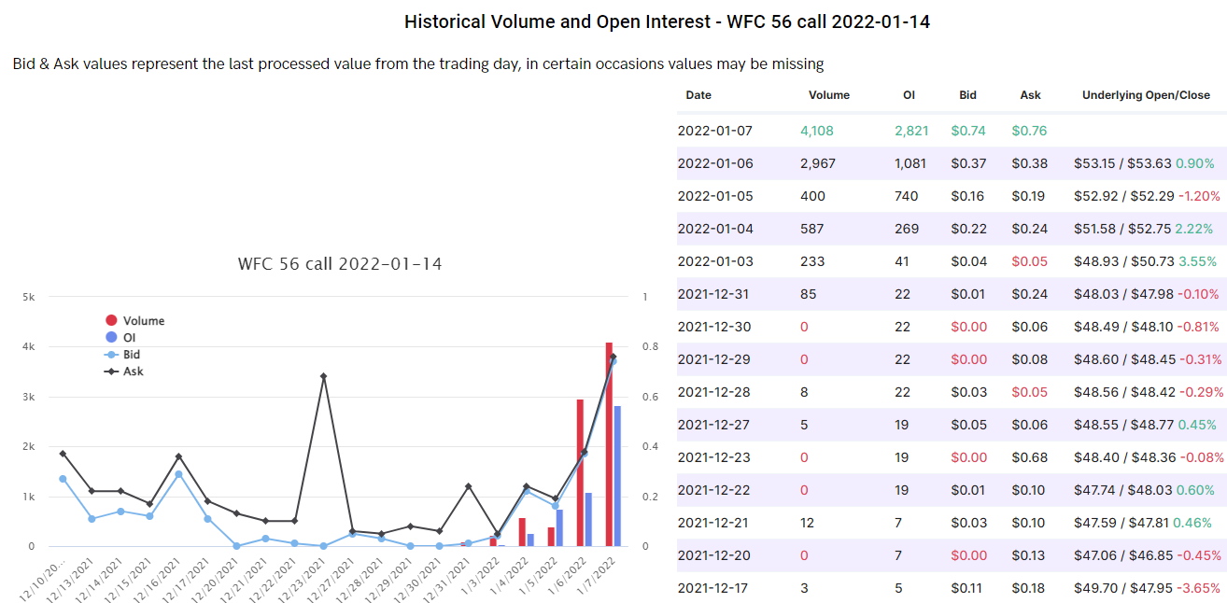Click the Volume column header

(x=829, y=95)
